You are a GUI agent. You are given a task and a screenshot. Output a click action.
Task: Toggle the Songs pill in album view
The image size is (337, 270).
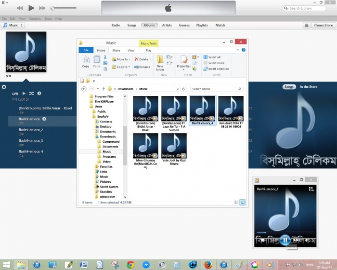click(x=289, y=87)
